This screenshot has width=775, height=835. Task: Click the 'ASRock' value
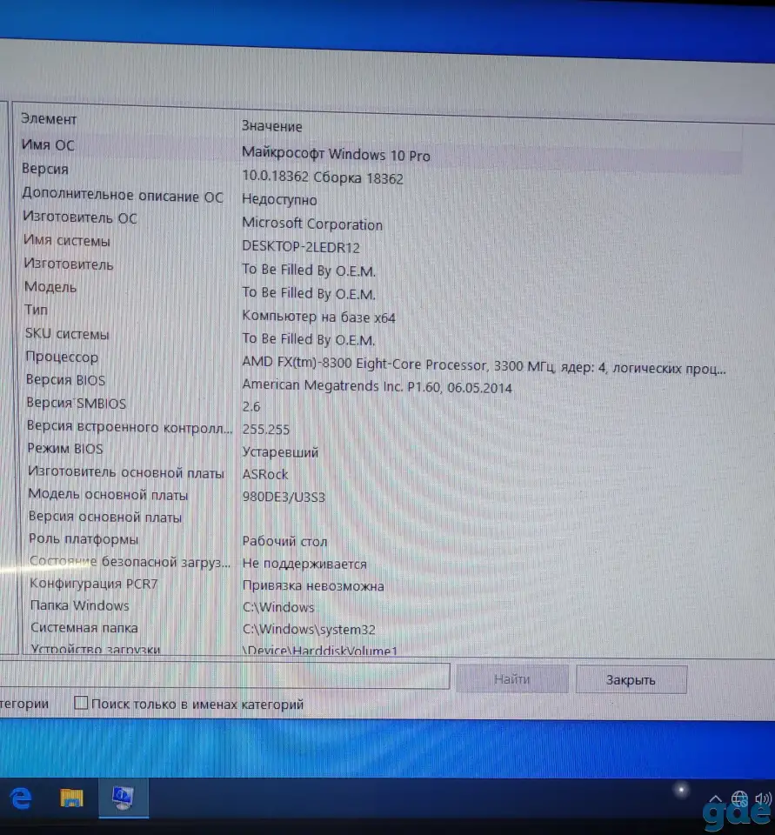click(x=265, y=474)
